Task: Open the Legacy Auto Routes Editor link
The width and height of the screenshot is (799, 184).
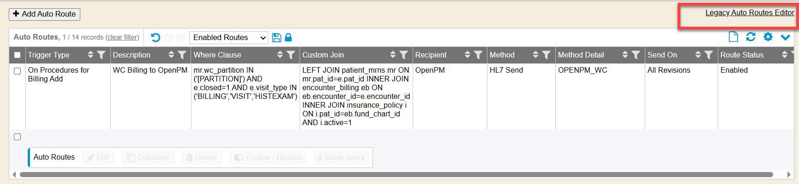Action: click(750, 13)
